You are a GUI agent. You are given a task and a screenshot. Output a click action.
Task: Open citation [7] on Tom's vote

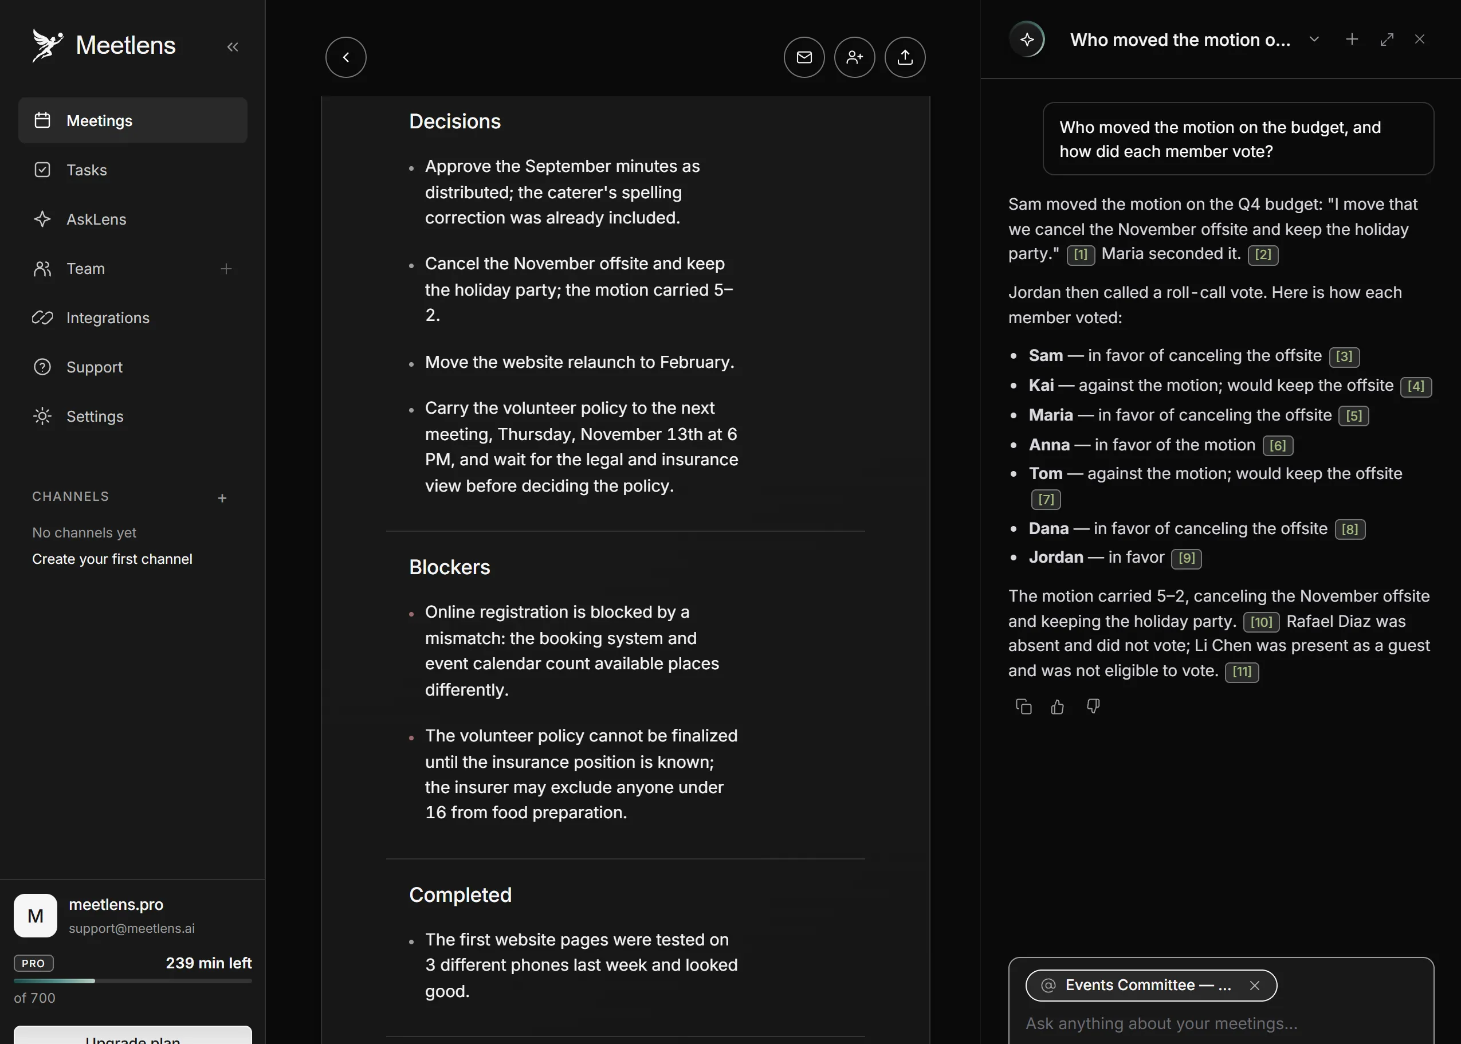(1046, 500)
